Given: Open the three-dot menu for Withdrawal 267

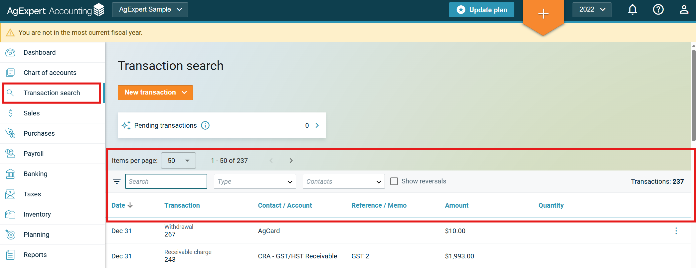Looking at the screenshot, I should [x=676, y=231].
